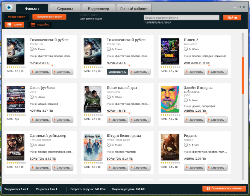250x196 pixels.
Task: Watch the downloading Тихоокеанский рубеж movie
Action: pyautogui.click(x=140, y=72)
